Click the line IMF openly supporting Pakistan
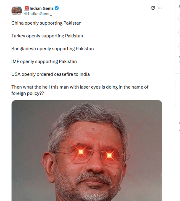Screen dimensions: 180x201 coord(44,62)
